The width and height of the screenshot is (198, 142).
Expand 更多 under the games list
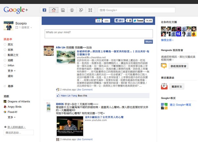(x=12, y=117)
